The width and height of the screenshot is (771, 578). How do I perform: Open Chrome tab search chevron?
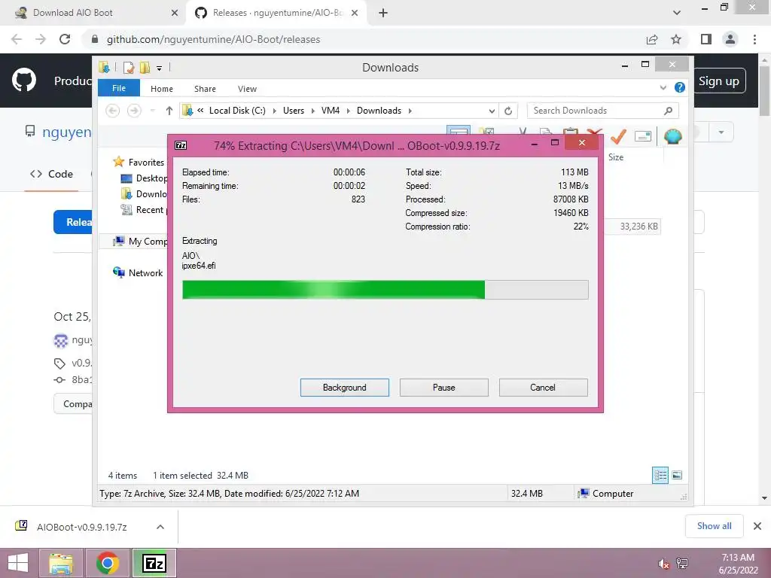(677, 13)
